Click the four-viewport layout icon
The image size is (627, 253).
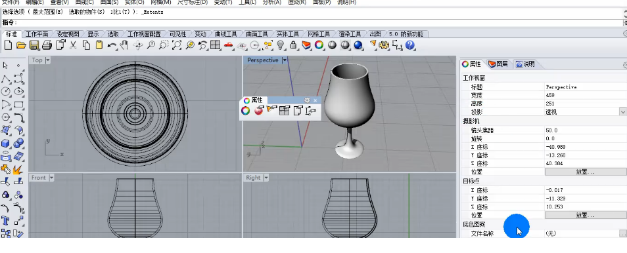coord(216,45)
